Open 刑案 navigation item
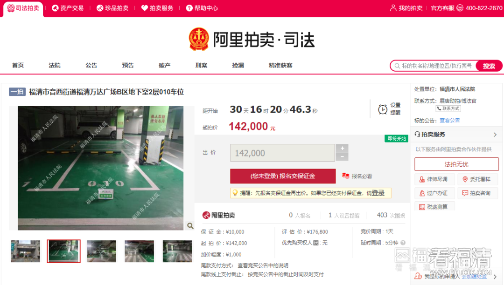This screenshot has height=285, width=504. tap(201, 65)
